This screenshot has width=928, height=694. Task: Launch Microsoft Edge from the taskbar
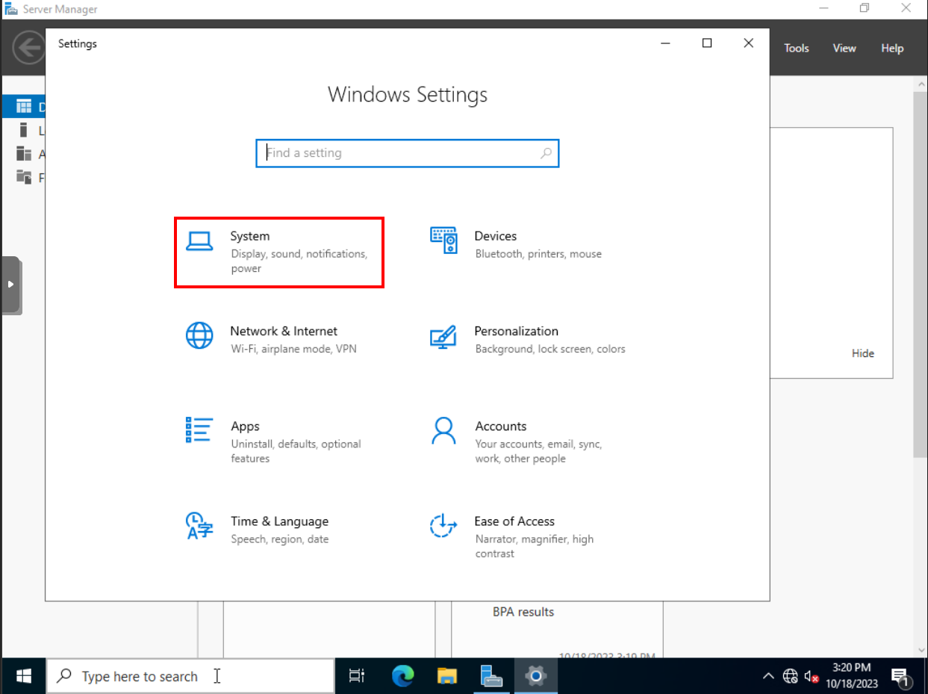403,676
